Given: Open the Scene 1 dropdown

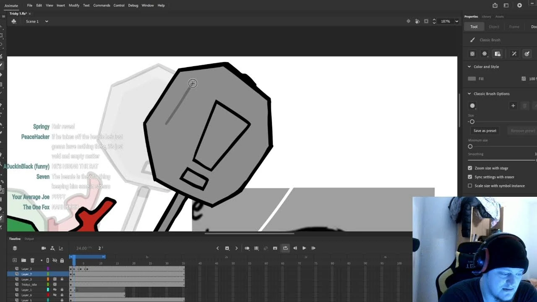Looking at the screenshot, I should click(46, 21).
